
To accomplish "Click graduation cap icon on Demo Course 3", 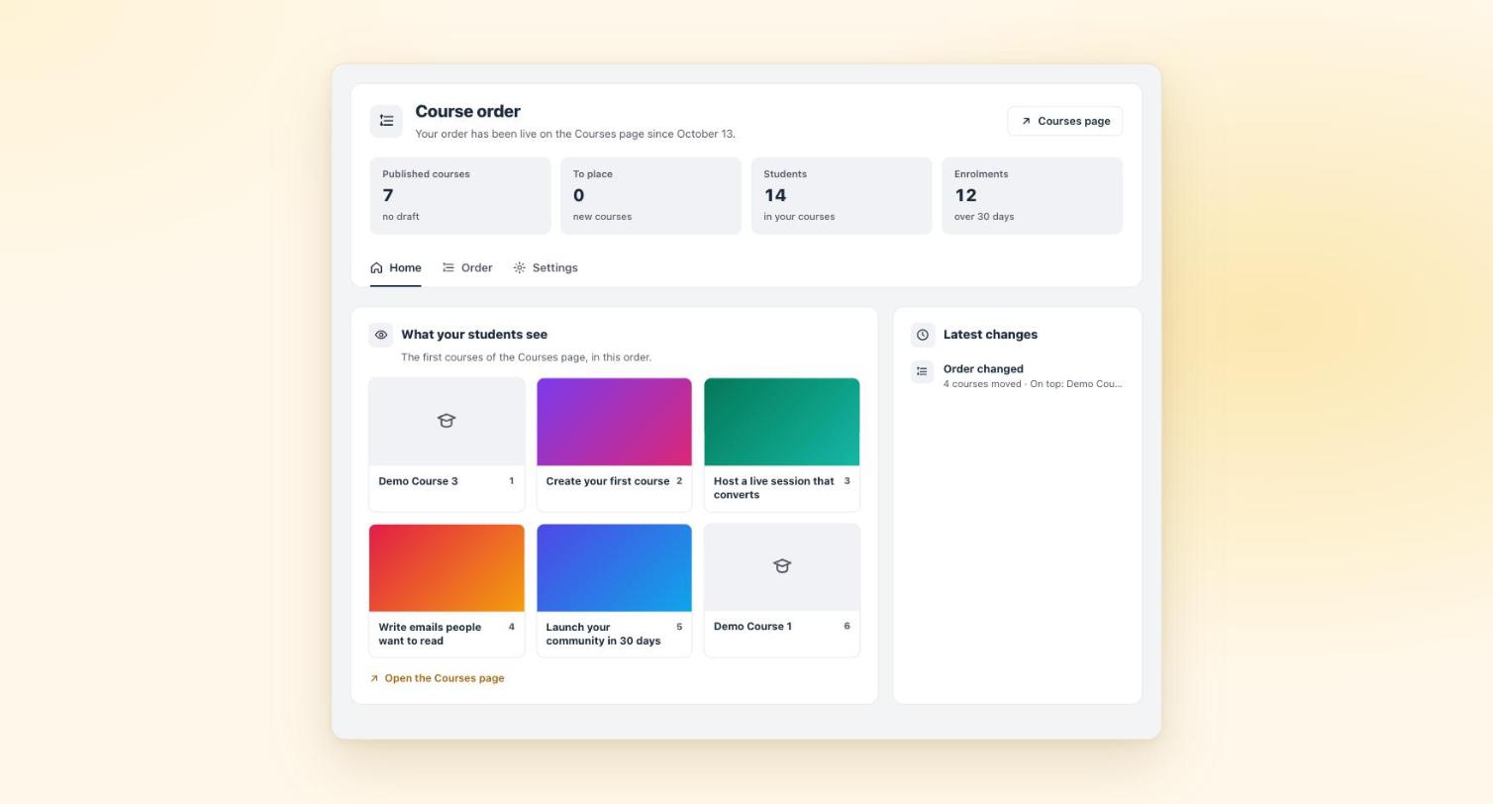I will (x=447, y=421).
